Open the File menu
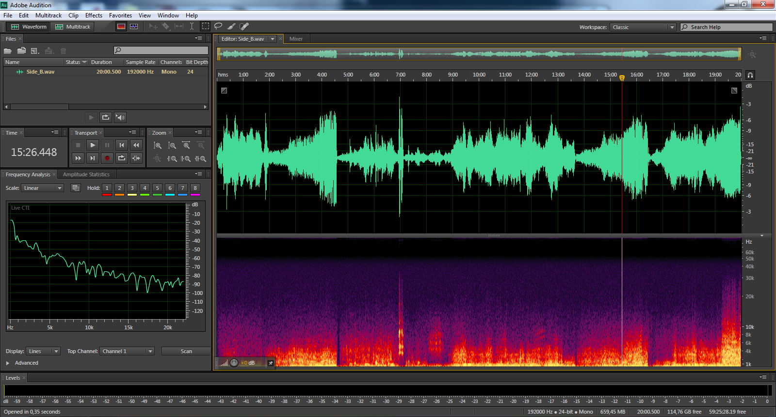 click(x=8, y=15)
